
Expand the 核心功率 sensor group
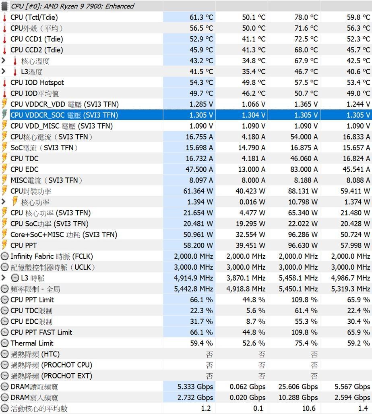coord(4,202)
